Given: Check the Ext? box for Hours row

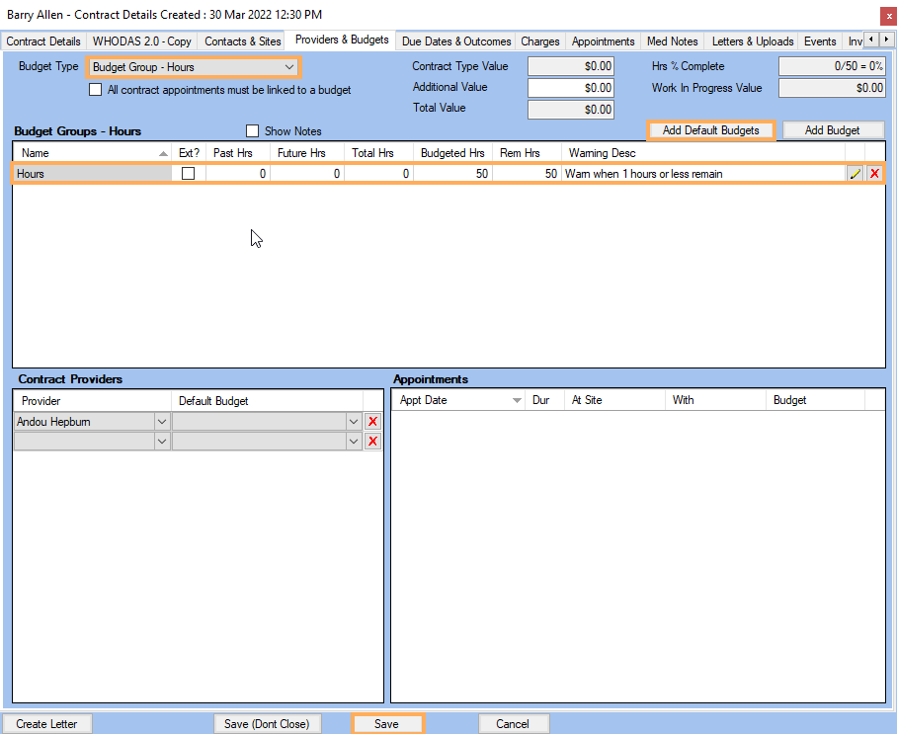Looking at the screenshot, I should [188, 174].
